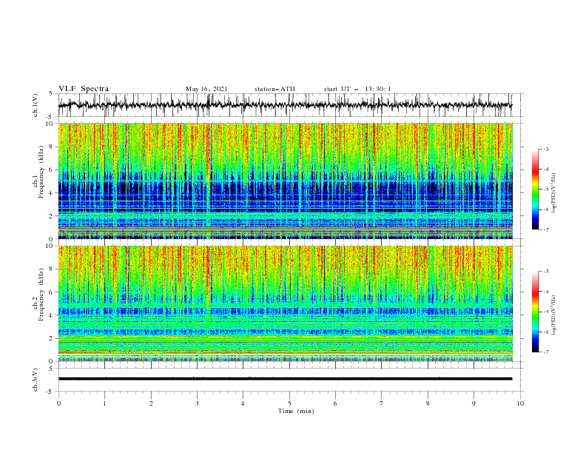Click the "10" tick on ch.2 frequency axis
The height and width of the screenshot is (453, 586).
tap(50, 246)
